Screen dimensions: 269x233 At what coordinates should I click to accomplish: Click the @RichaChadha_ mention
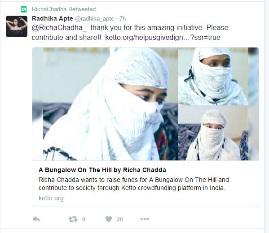(x=59, y=28)
